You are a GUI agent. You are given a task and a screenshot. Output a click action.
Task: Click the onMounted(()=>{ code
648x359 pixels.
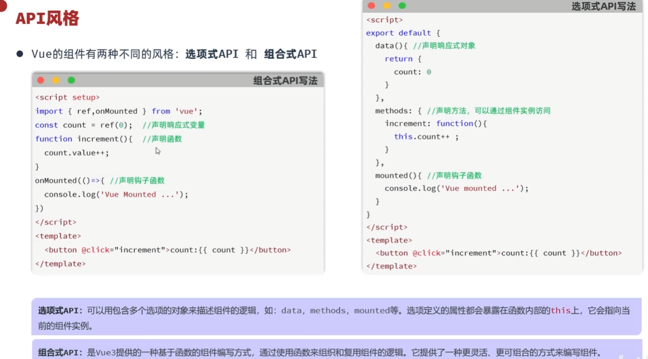[x=70, y=181]
